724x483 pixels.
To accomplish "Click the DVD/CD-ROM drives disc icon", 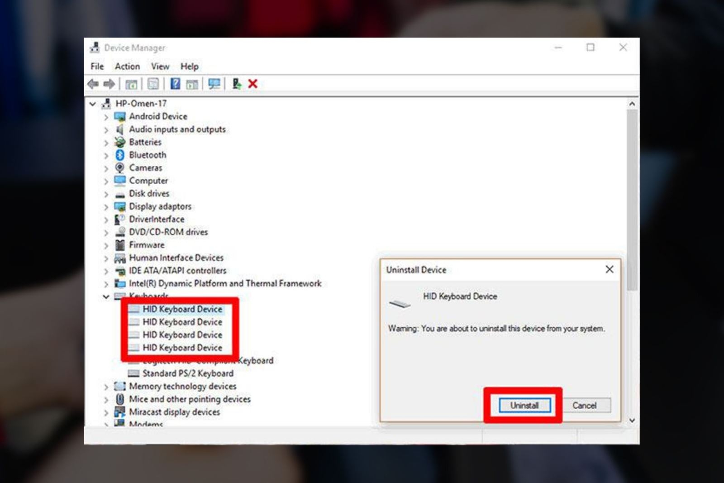I will (x=120, y=232).
